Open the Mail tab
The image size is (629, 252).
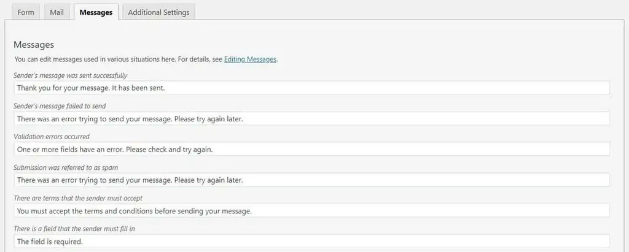tap(56, 12)
